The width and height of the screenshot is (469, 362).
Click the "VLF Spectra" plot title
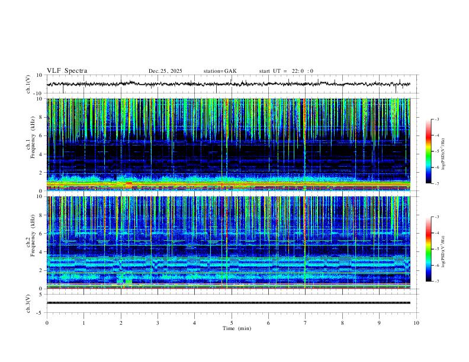(67, 71)
